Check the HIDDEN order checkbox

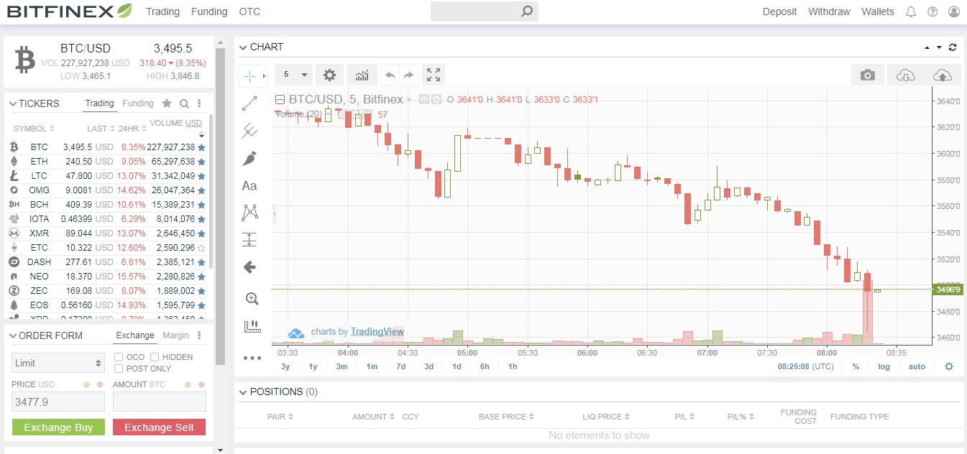coord(154,357)
